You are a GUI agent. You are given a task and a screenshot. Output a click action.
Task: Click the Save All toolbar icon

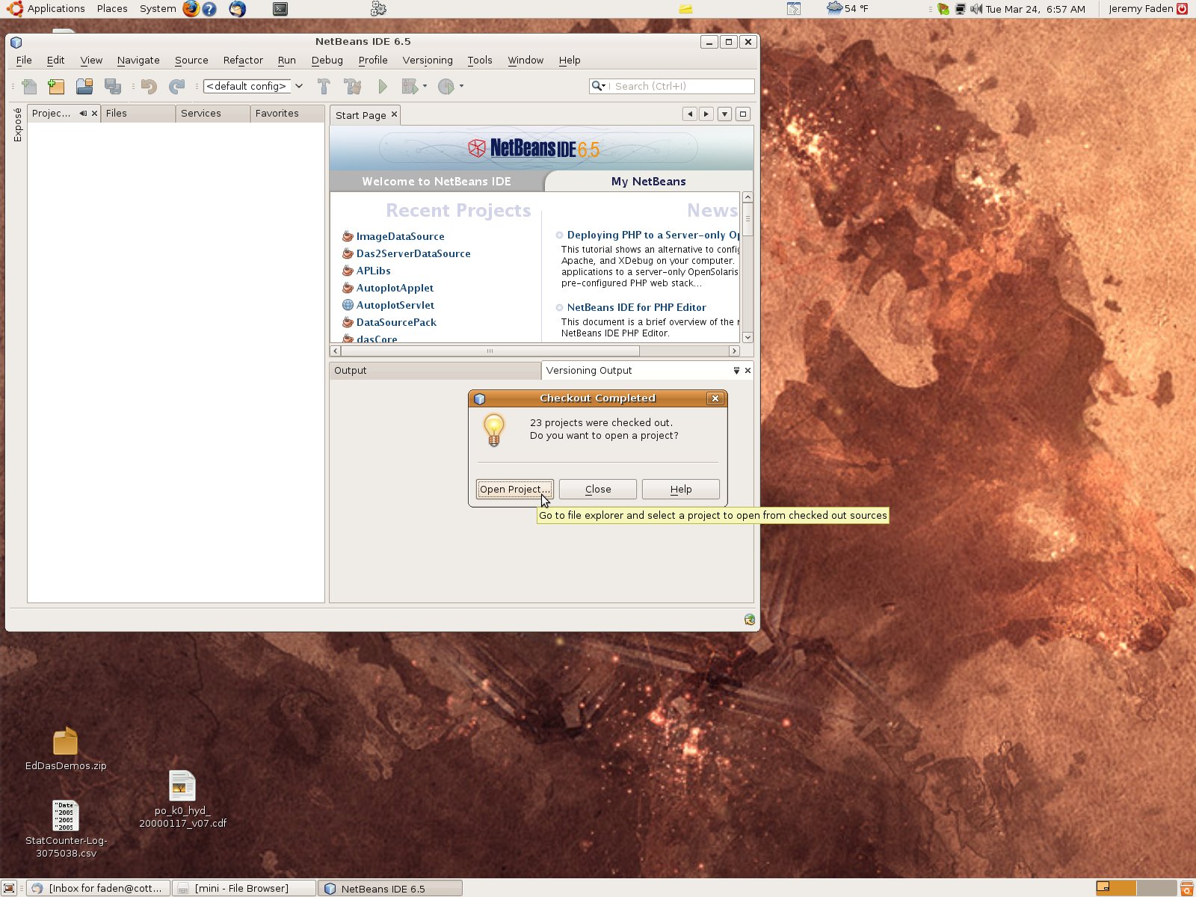click(113, 86)
